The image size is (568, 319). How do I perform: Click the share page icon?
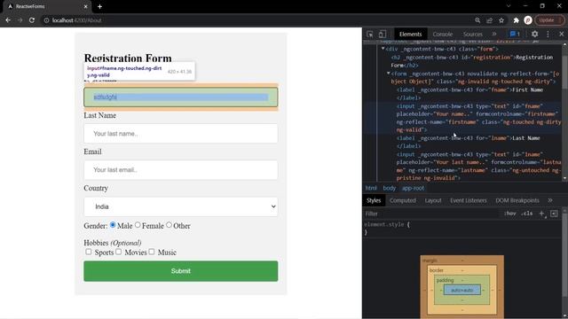coord(489,20)
